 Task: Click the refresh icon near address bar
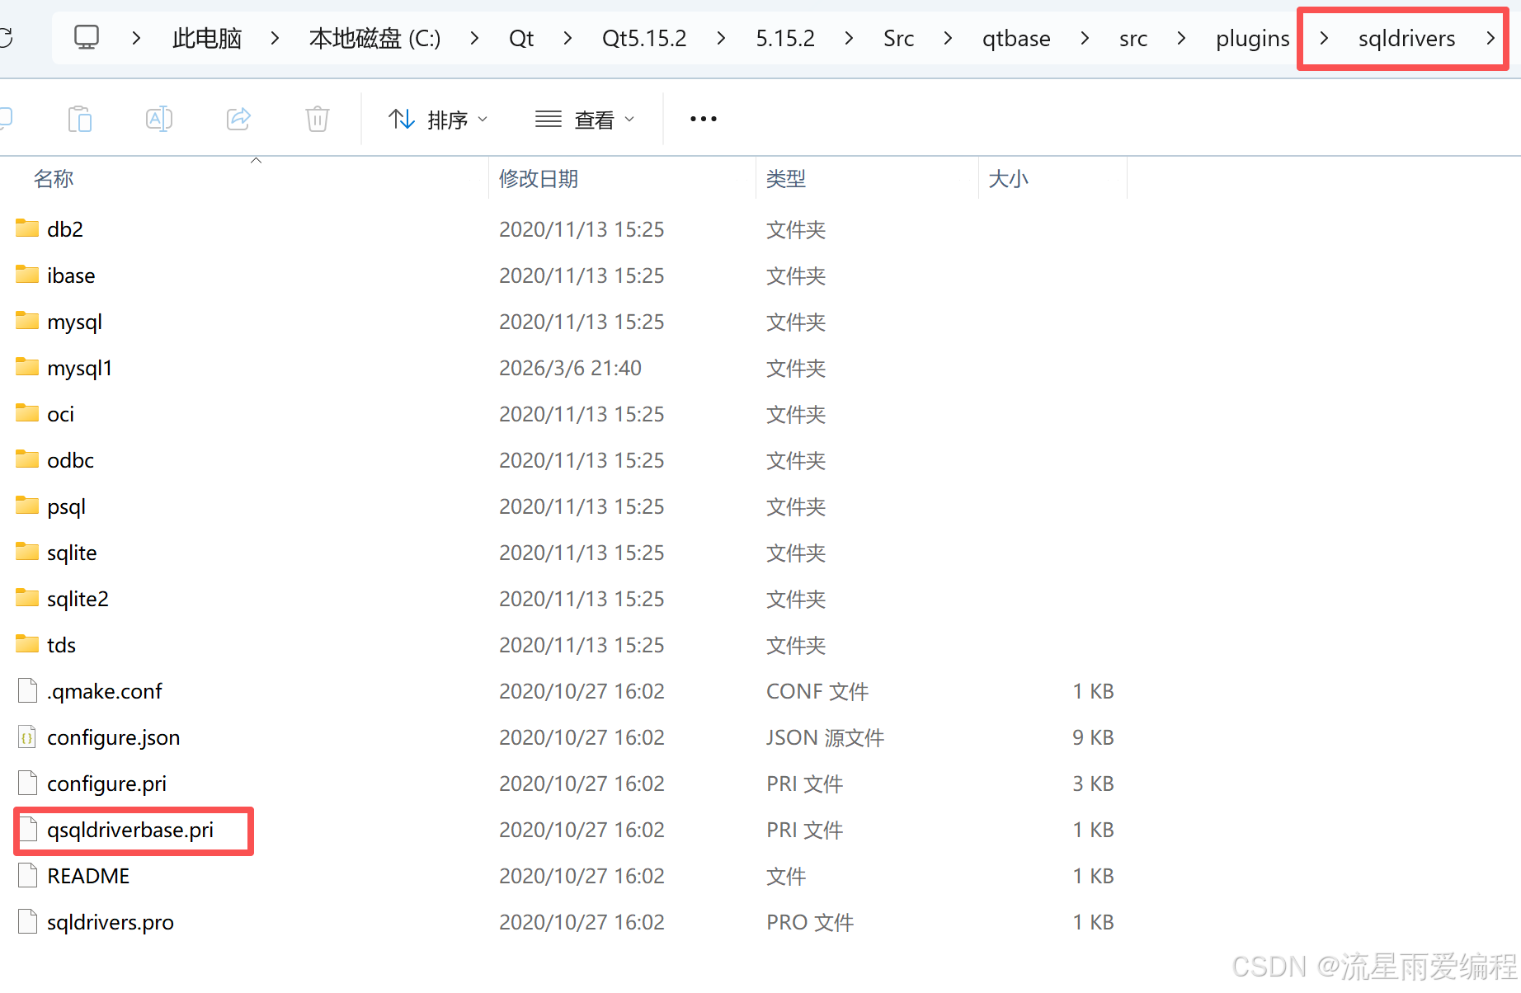pyautogui.click(x=5, y=37)
